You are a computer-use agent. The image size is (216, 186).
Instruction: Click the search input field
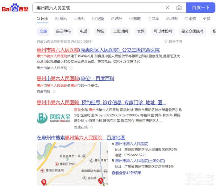99,8
